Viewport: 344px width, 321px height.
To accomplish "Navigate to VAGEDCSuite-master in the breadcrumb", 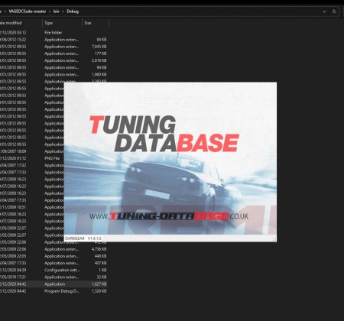I will 28,11.
